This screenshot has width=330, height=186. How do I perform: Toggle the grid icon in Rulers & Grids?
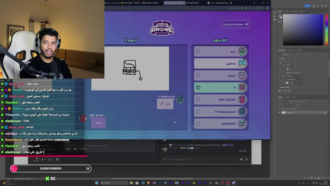pyautogui.click(x=284, y=91)
